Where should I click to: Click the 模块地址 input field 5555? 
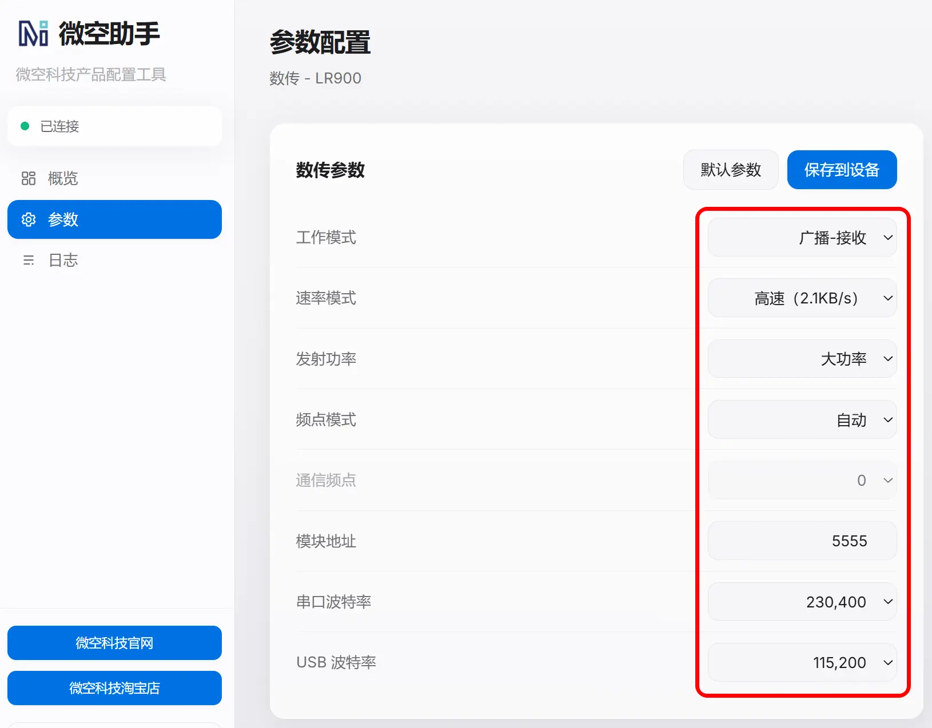[802, 541]
